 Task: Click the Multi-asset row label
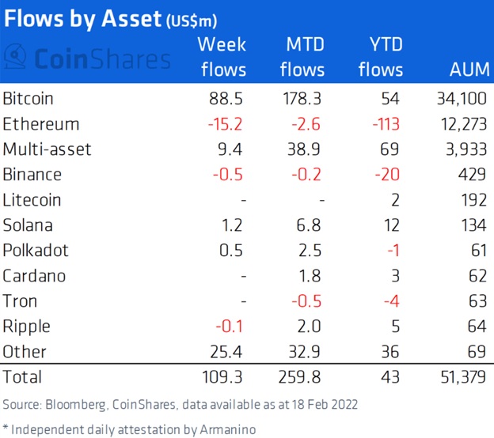pyautogui.click(x=46, y=149)
